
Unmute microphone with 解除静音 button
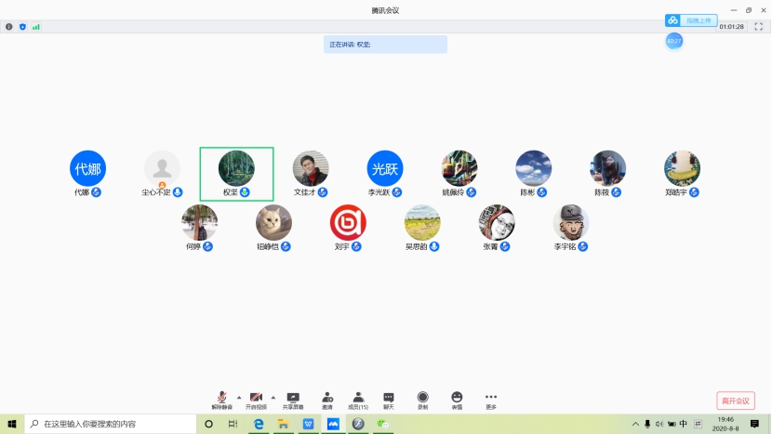[x=222, y=400]
